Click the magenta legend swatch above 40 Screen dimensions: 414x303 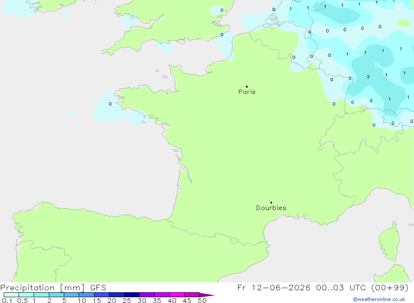177,295
